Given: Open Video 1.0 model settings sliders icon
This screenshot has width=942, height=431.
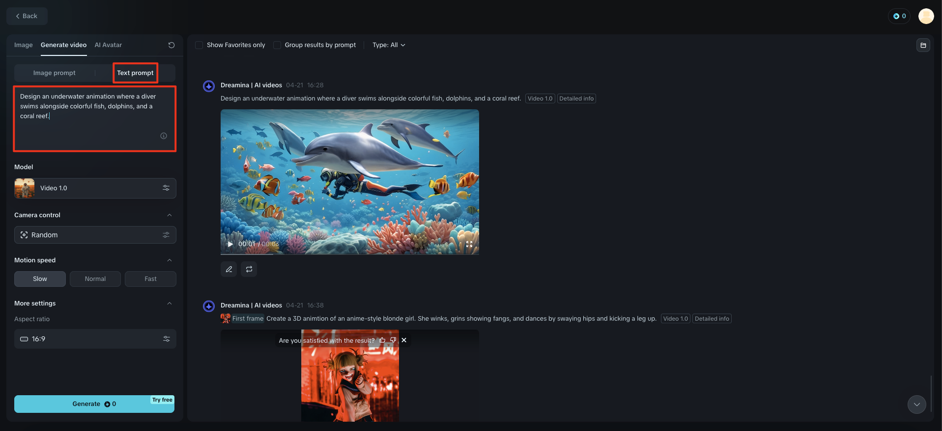Looking at the screenshot, I should point(166,188).
